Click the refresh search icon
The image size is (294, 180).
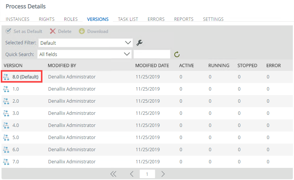pyautogui.click(x=177, y=54)
